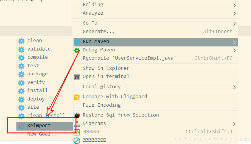The height and width of the screenshot is (144, 251).
Task: Click the Reimport refresh arrows icon
Action: [x=21, y=126]
